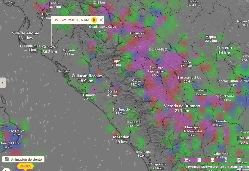The image size is (249, 171).
Task: Select the Guanaceví label
Action: click(138, 35)
